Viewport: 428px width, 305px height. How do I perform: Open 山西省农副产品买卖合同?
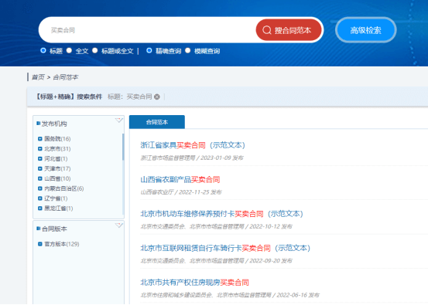tap(180, 179)
